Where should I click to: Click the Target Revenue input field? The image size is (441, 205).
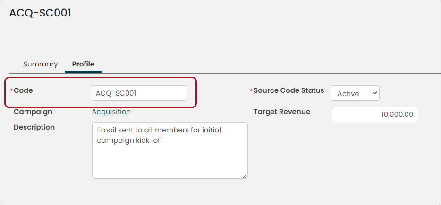[x=375, y=115]
